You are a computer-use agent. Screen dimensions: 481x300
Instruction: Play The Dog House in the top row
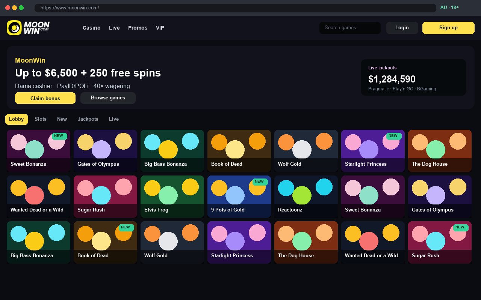(x=440, y=151)
